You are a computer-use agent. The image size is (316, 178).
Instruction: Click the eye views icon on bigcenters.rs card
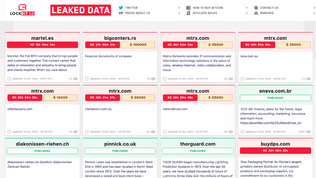[x=153, y=79]
